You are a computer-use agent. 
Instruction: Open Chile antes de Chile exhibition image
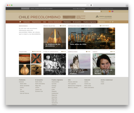click(x=91, y=38)
